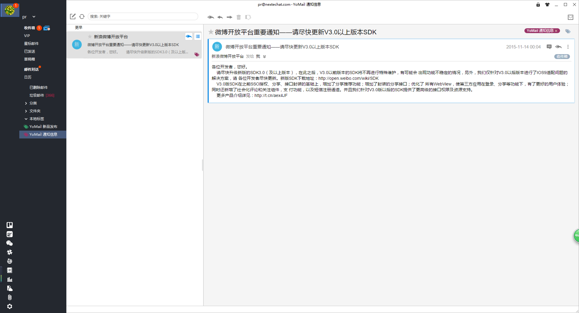Open the WeChat icon in the sidebar
Image resolution: width=579 pixels, height=313 pixels.
tap(10, 243)
